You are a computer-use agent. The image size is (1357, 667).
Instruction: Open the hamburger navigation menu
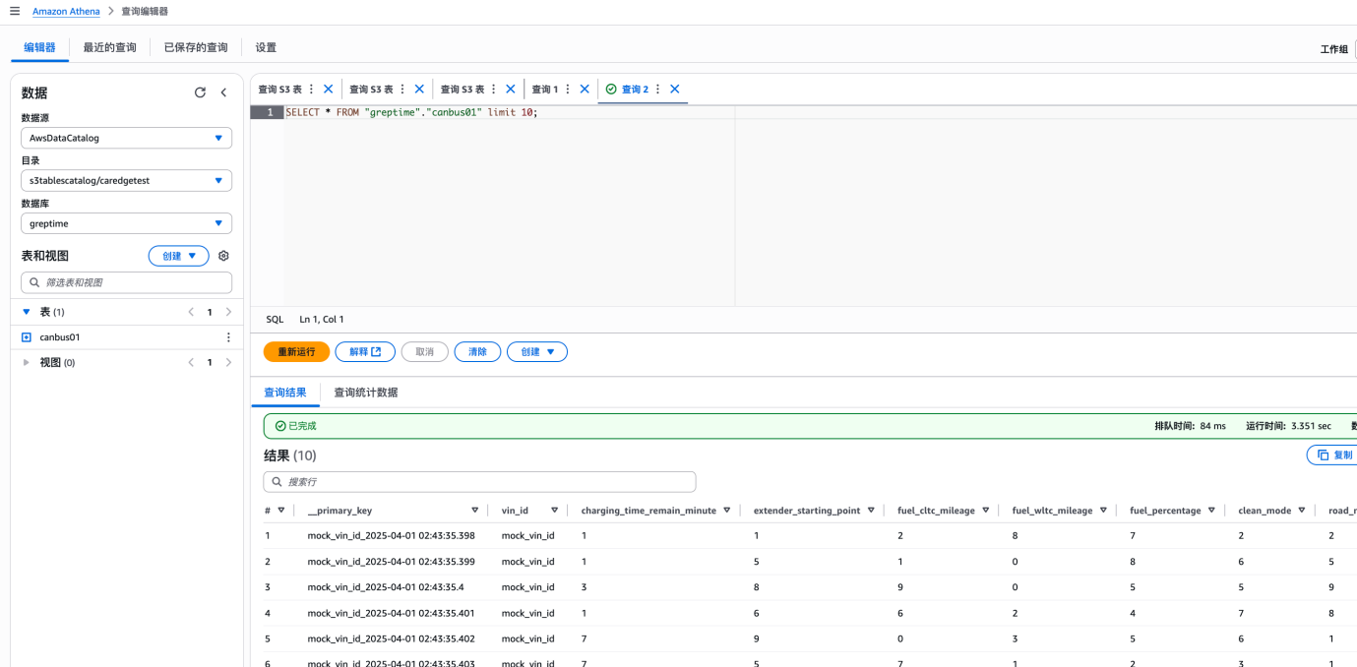pyautogui.click(x=15, y=11)
